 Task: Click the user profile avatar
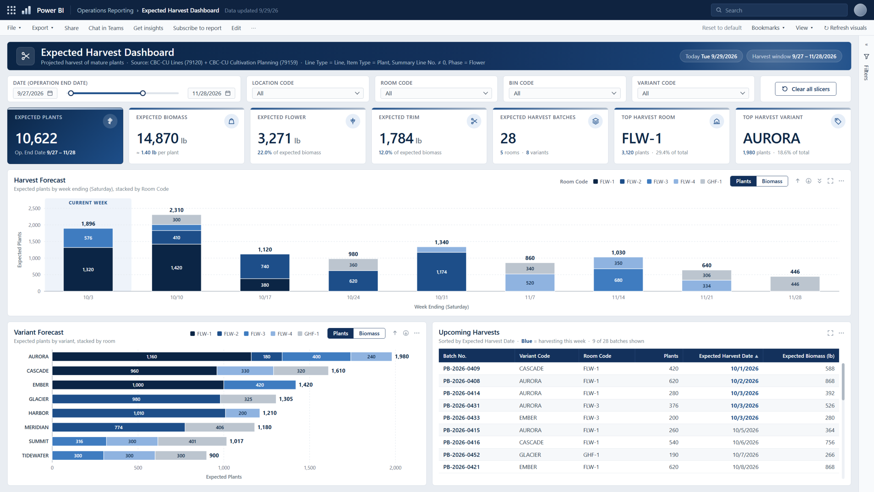click(860, 10)
